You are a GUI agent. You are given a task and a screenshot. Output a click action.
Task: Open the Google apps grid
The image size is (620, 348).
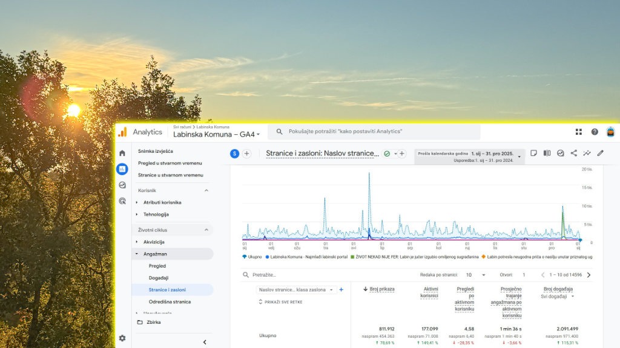point(579,132)
